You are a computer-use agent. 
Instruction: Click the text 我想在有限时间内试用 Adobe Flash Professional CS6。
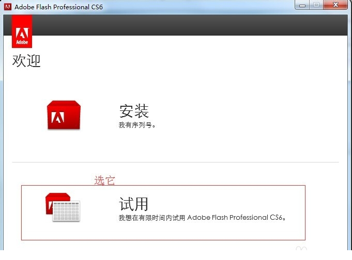tap(202, 217)
